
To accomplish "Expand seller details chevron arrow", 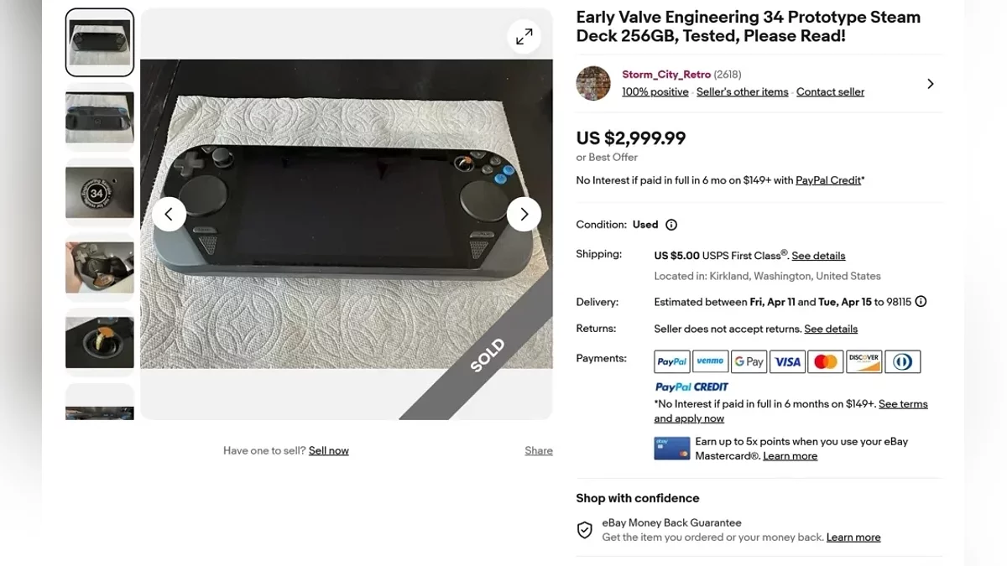I will [x=930, y=84].
